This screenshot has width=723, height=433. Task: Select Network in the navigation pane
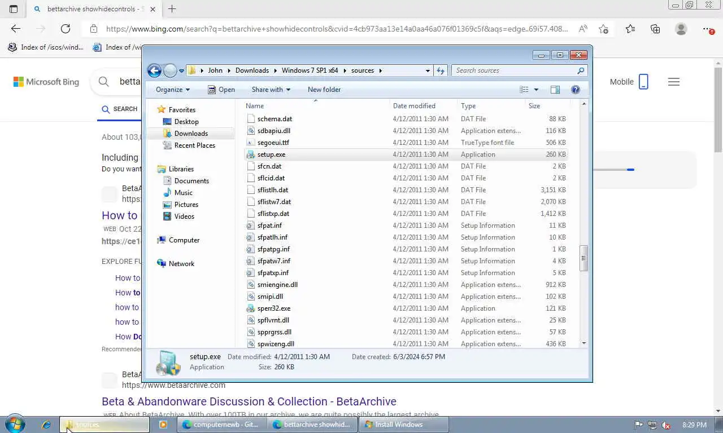pyautogui.click(x=181, y=264)
